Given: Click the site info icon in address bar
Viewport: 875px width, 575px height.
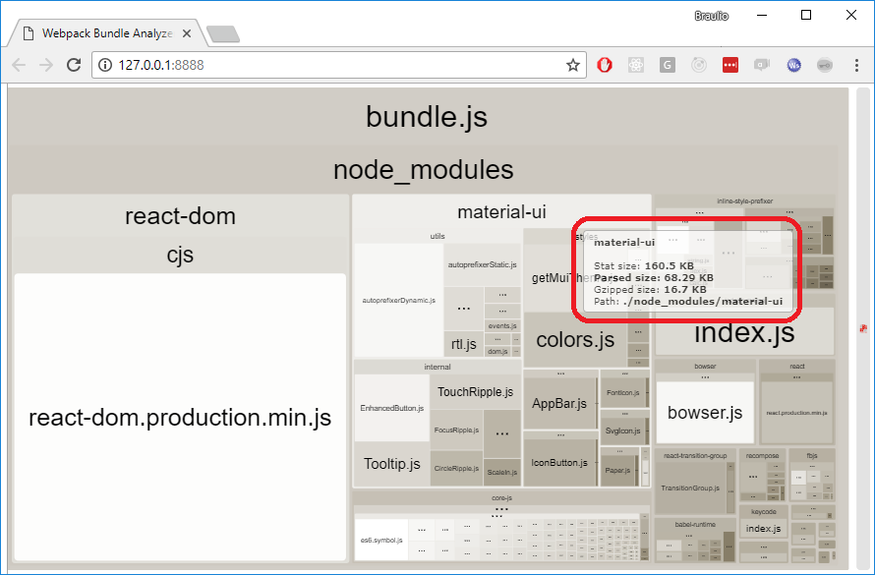Looking at the screenshot, I should (x=105, y=65).
